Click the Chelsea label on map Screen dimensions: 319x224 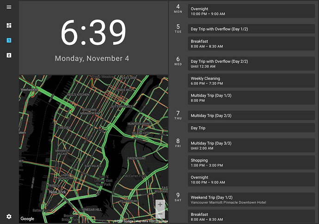(x=64, y=127)
